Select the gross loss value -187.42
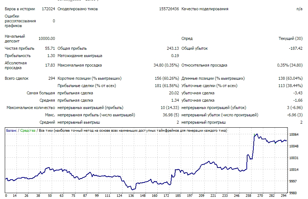 coord(296,48)
